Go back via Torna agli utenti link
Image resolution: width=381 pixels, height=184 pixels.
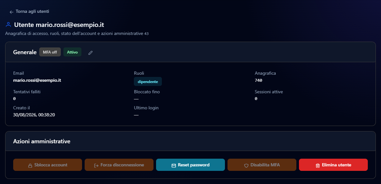pos(29,11)
